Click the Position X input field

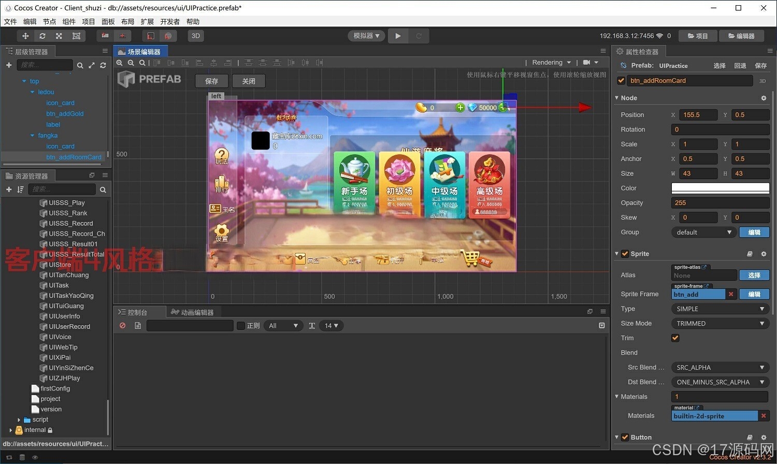tap(698, 115)
